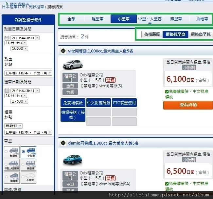Click the silver vitz car thumbnail

click(x=73, y=65)
